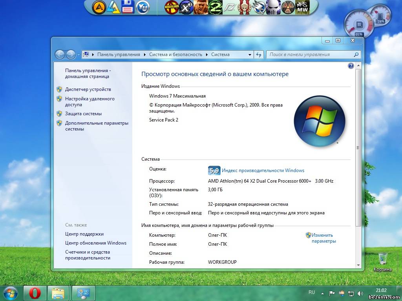Click the Control Panel search field
Screen dimensions: 402x301
click(x=310, y=54)
